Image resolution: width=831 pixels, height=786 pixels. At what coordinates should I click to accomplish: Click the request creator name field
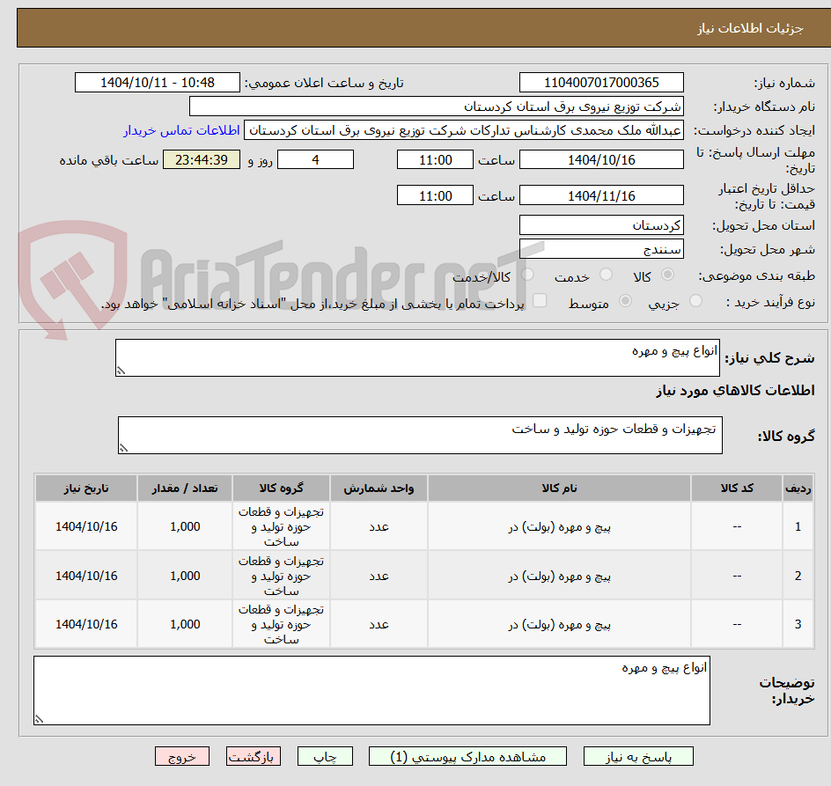[464, 130]
